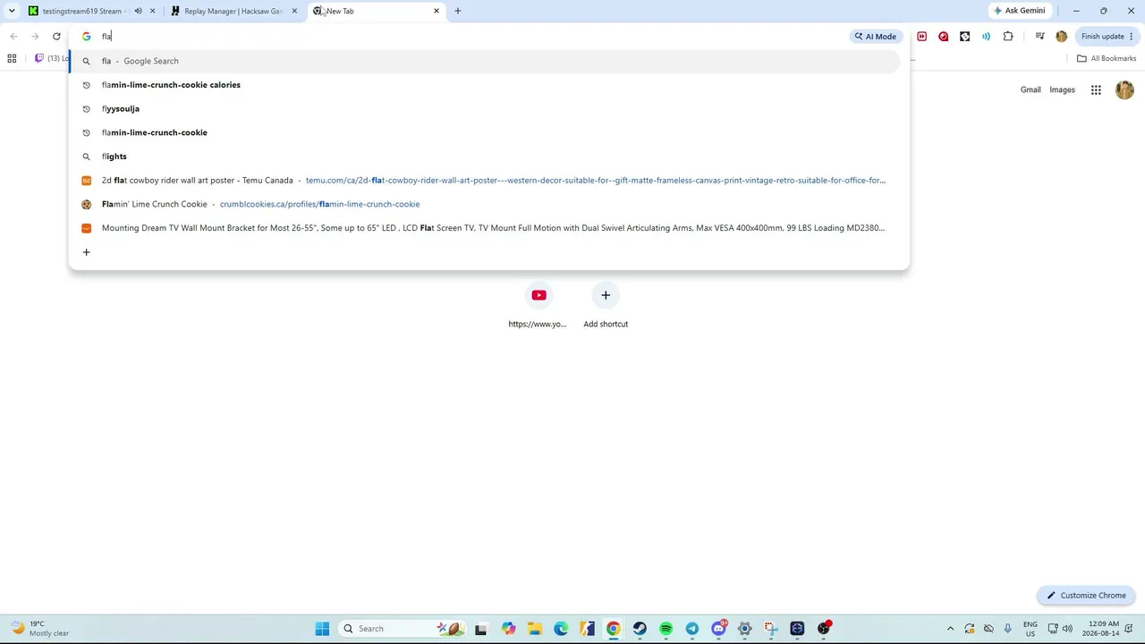Reload the page with the refresh icon
1145x644 pixels.
tap(56, 37)
